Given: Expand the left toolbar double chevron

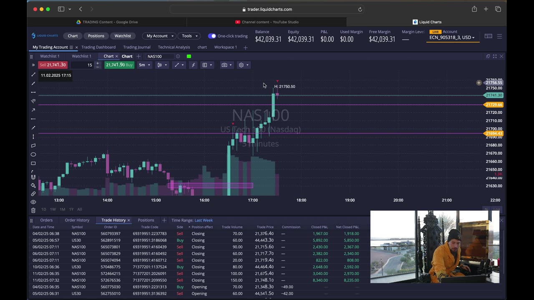Looking at the screenshot, I should [x=33, y=65].
